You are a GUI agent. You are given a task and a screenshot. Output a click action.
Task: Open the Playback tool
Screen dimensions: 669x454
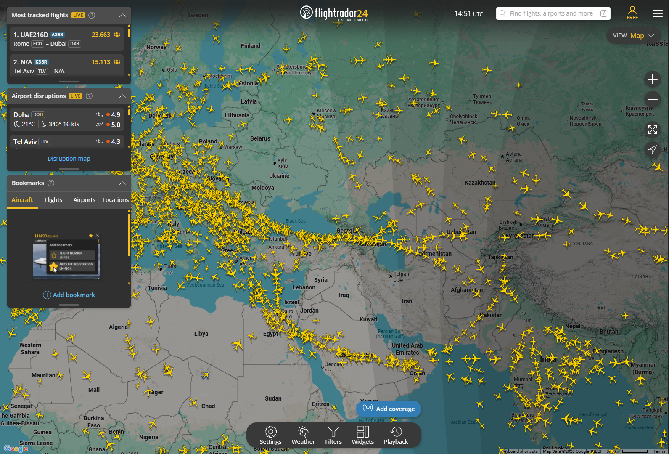click(x=396, y=435)
